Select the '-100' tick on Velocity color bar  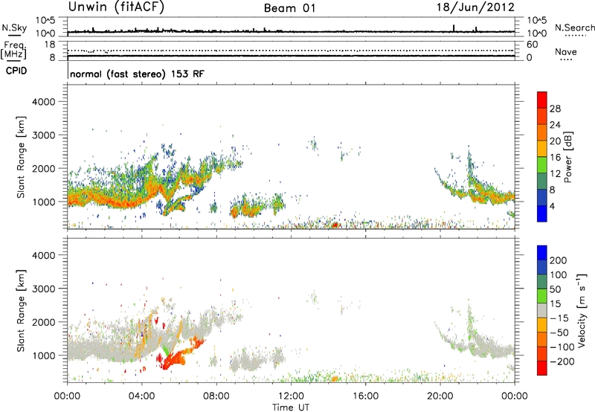pyautogui.click(x=562, y=347)
